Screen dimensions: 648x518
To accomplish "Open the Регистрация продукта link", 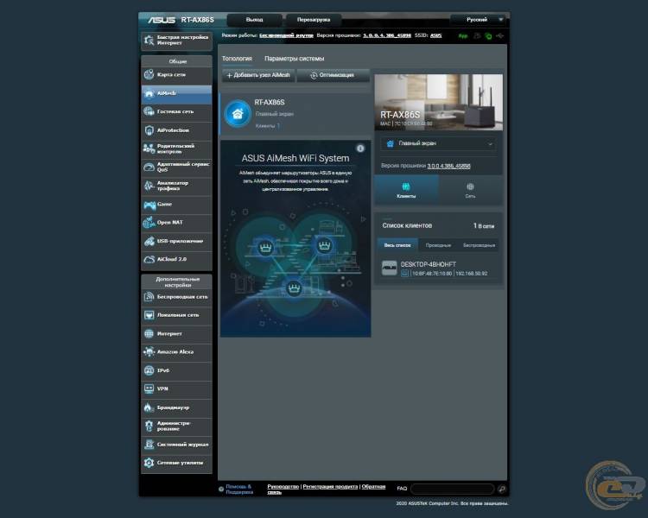I will 330,487.
